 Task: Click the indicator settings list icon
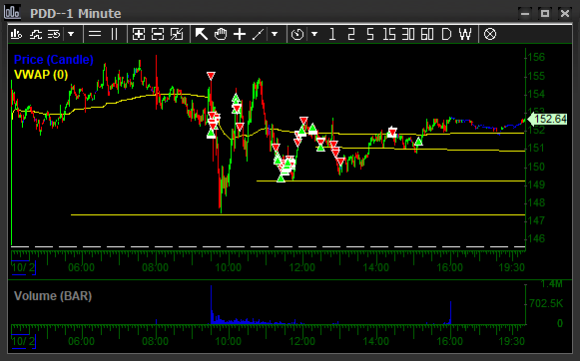54,34
